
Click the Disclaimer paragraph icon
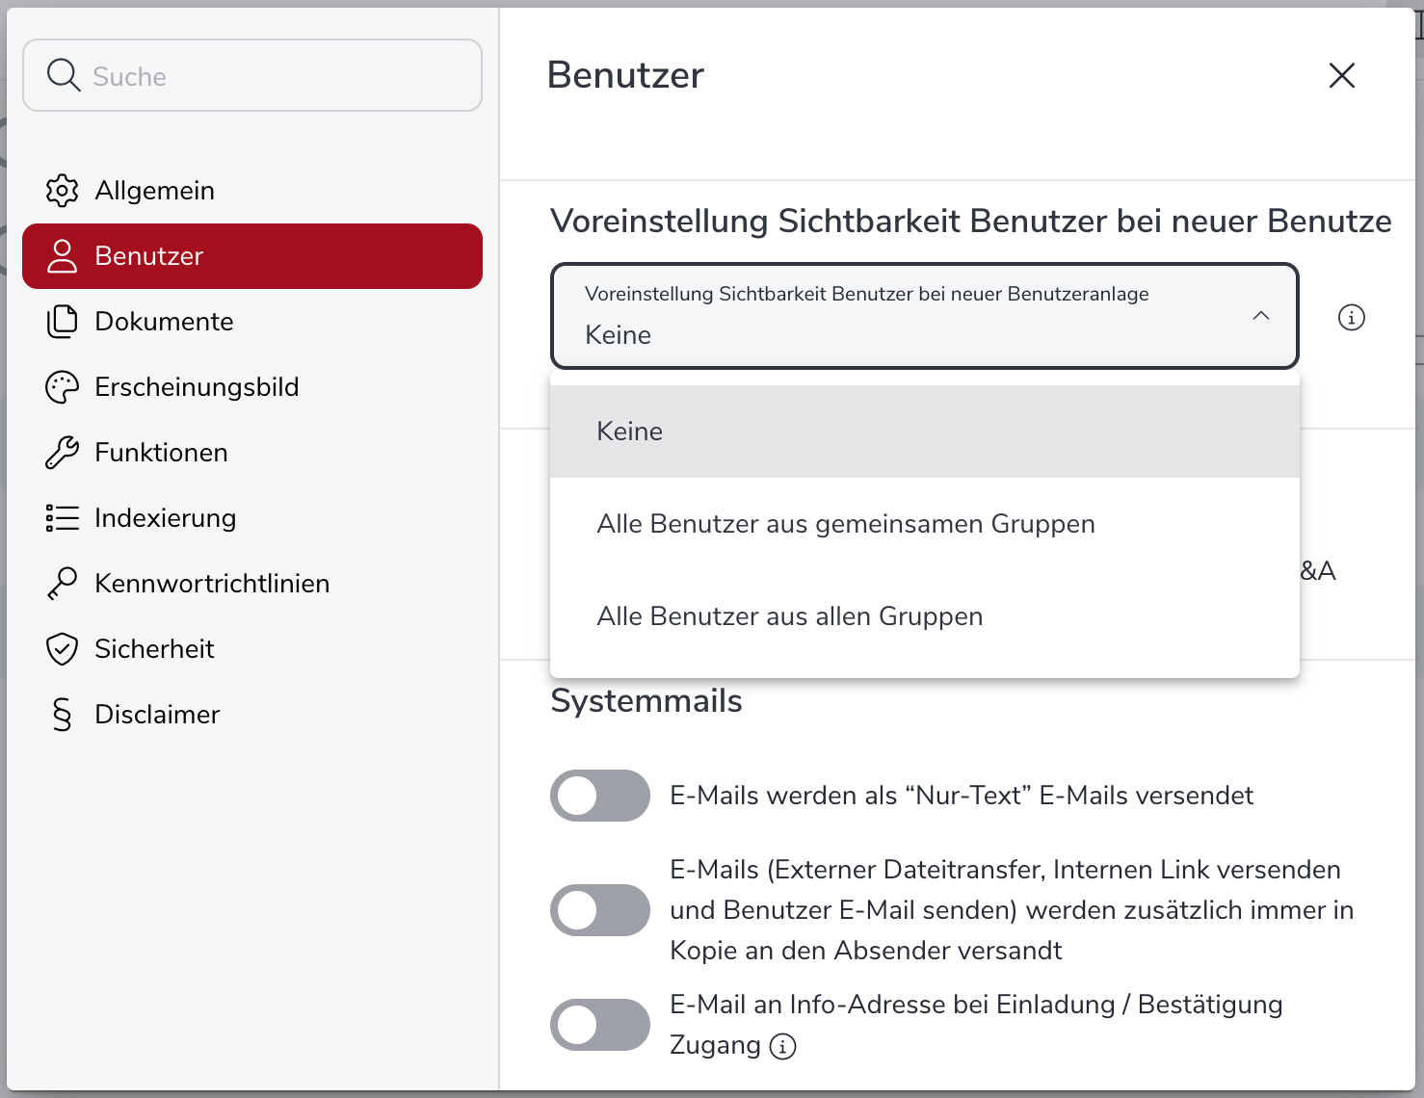[62, 715]
